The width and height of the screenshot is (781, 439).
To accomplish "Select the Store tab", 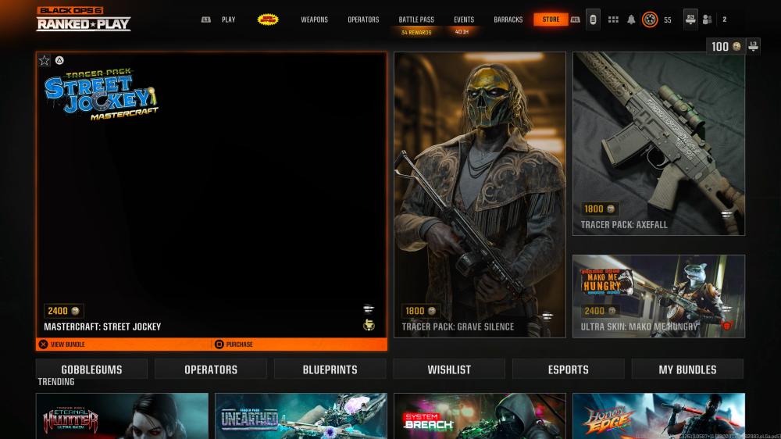I will pos(551,20).
